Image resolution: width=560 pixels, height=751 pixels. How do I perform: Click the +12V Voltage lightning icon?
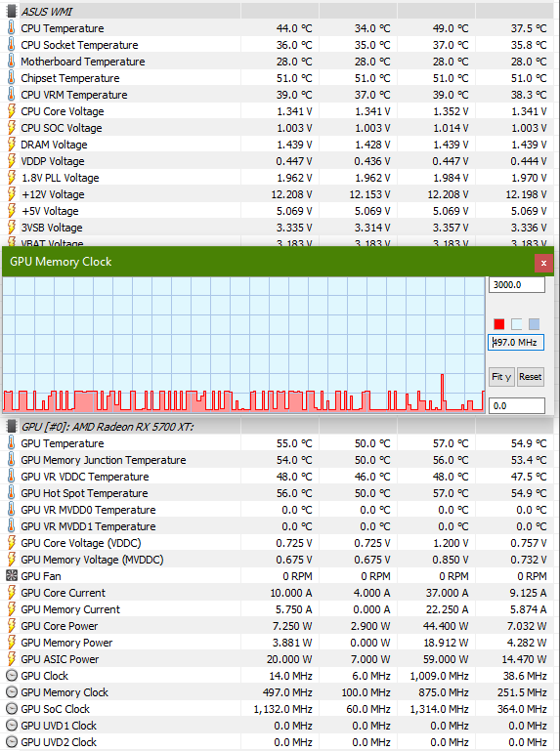[x=12, y=194]
